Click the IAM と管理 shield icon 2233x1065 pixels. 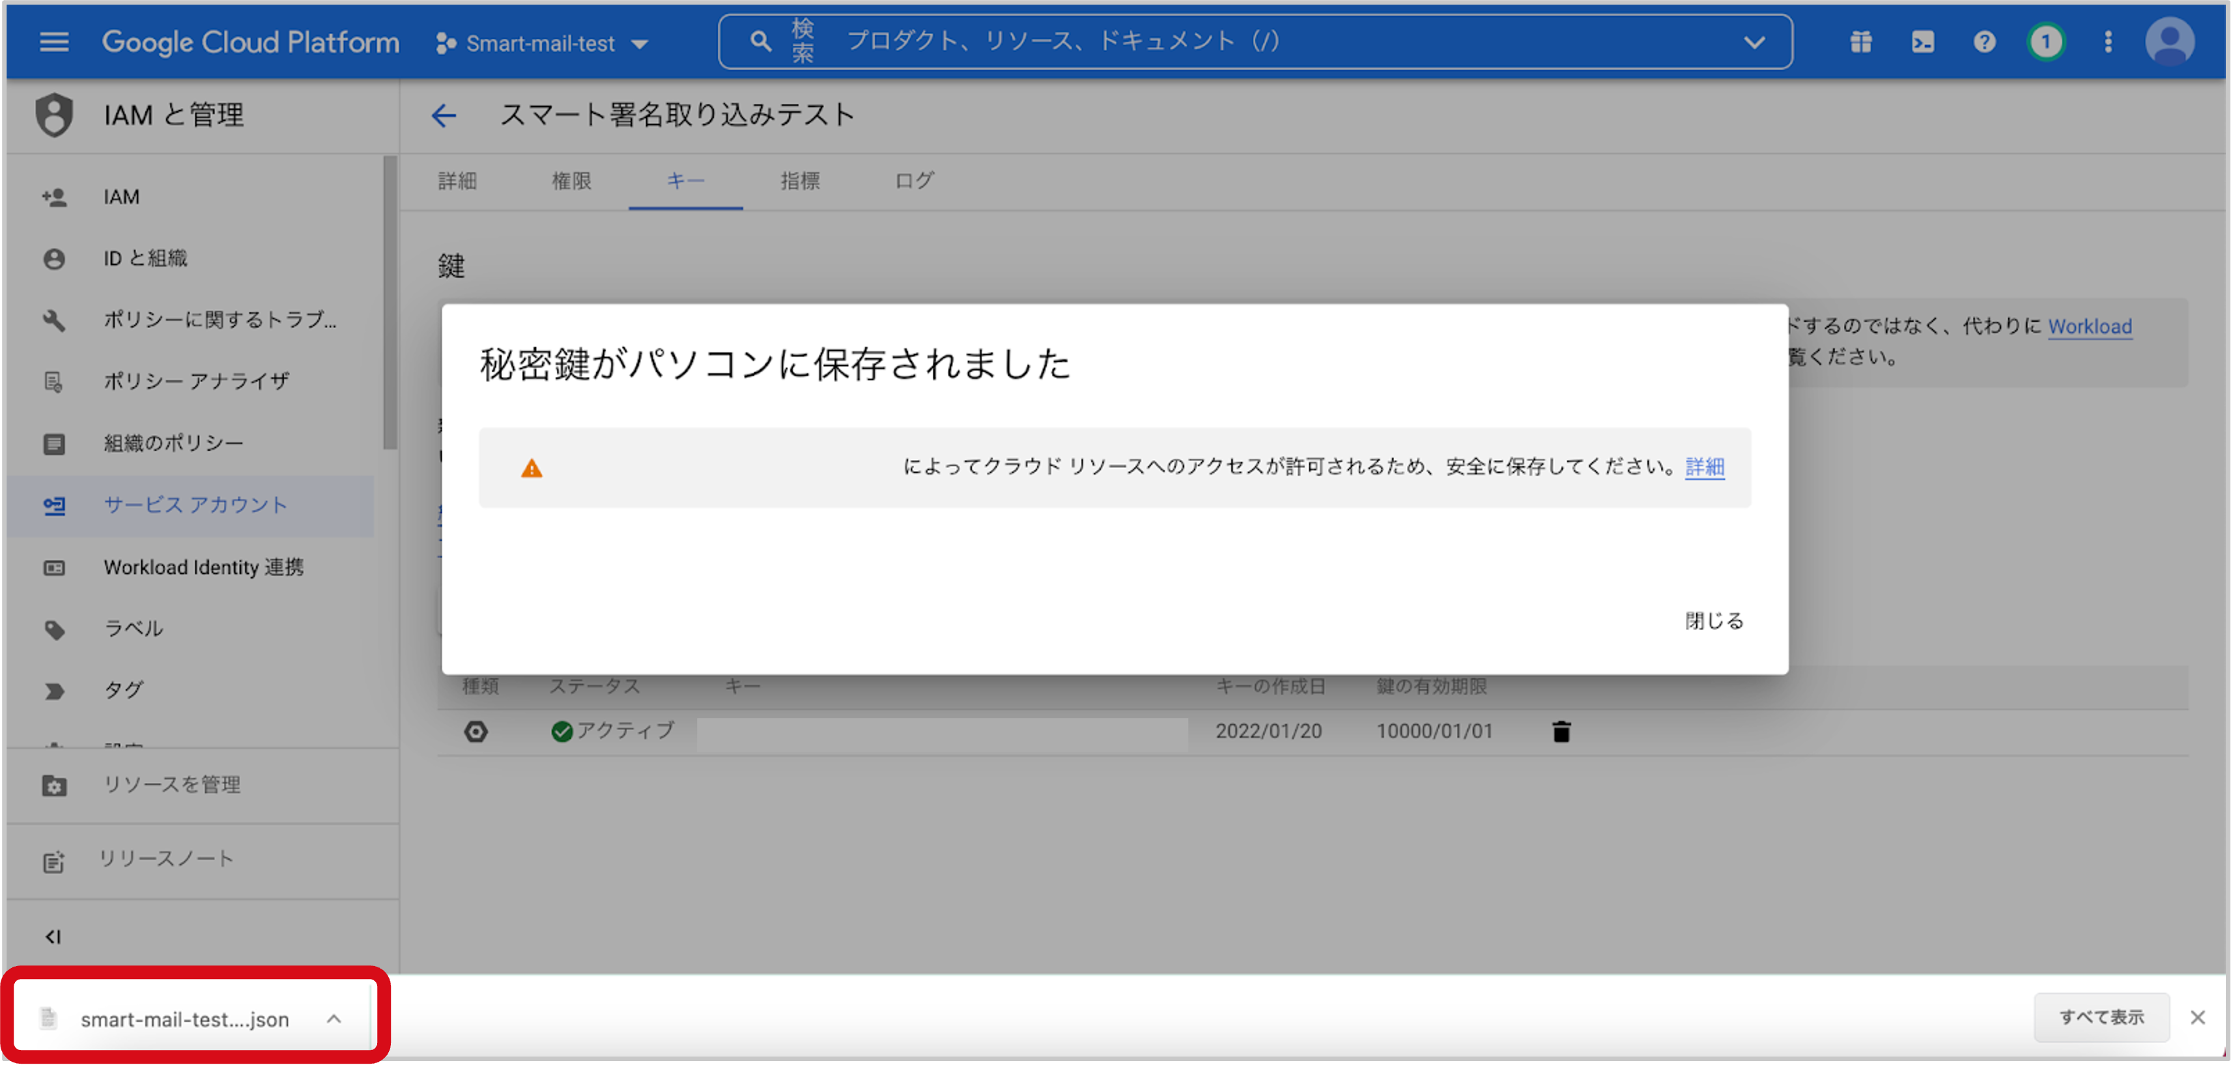54,115
